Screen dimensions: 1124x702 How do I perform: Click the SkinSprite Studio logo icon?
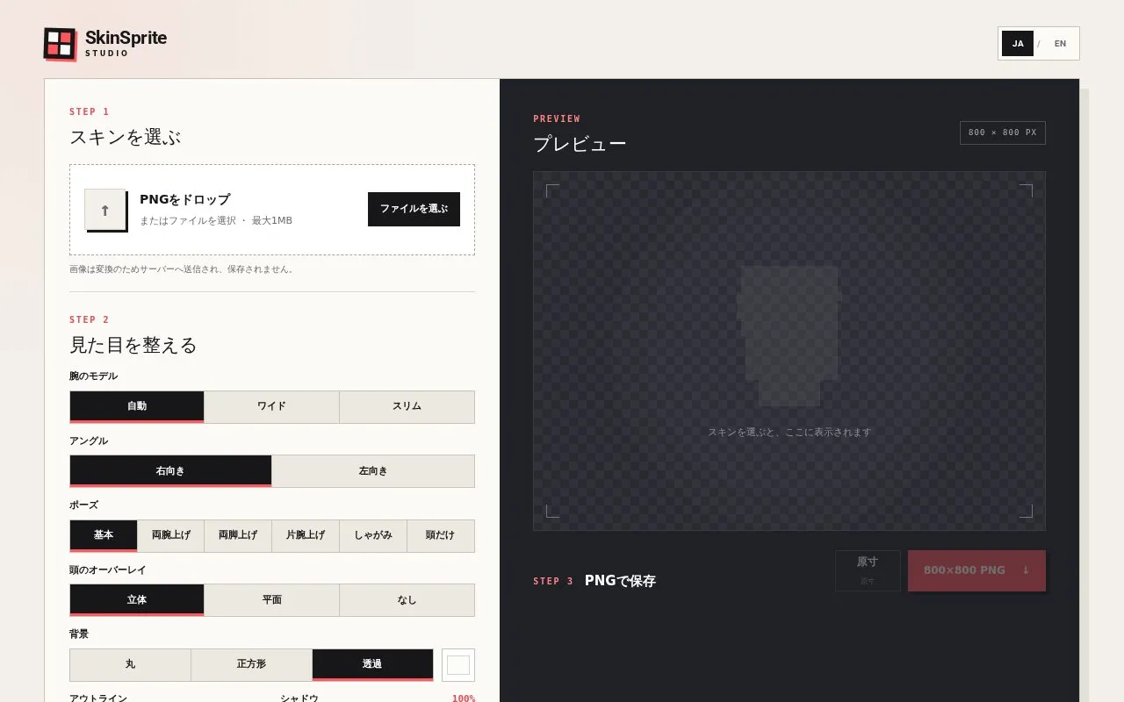point(60,43)
